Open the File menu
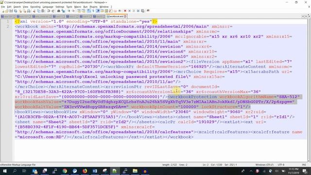This screenshot has width=311, height=175. 3,7
